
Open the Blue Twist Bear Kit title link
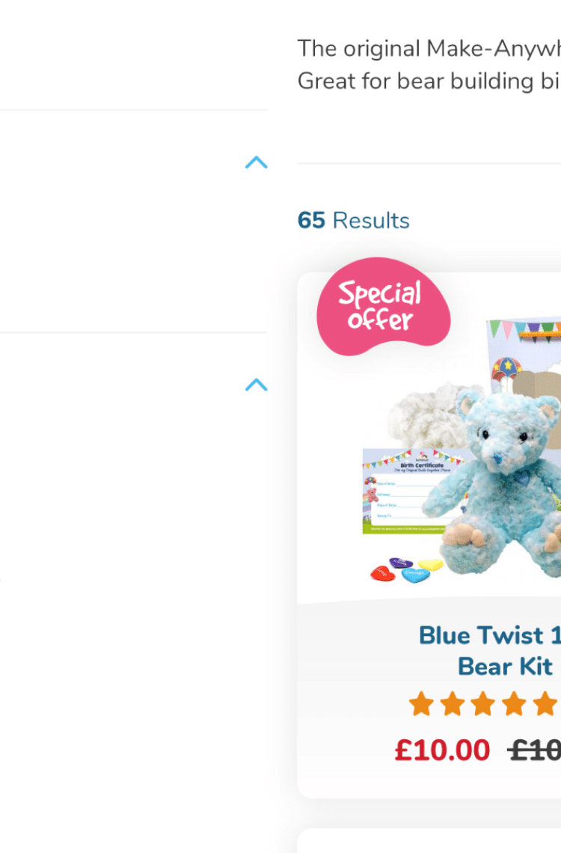pos(489,651)
